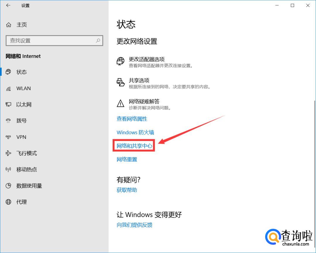316x253 pixels.
Task: Click the back arrow in Settings title bar
Action: tap(8, 6)
